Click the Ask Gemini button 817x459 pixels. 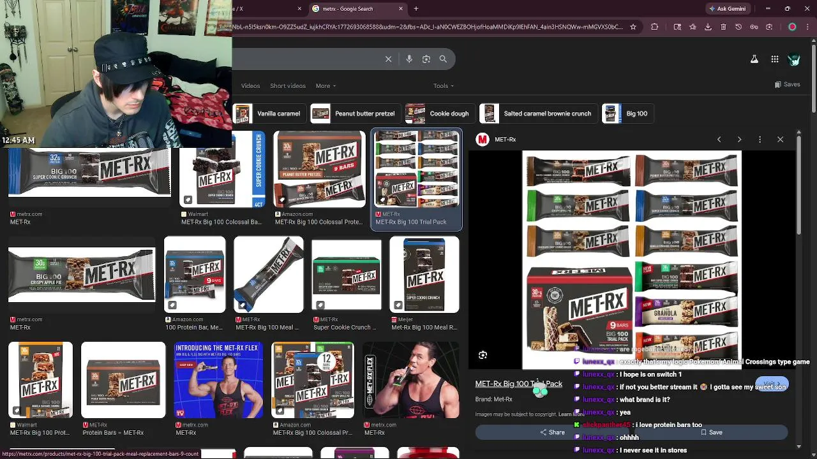[x=726, y=9]
